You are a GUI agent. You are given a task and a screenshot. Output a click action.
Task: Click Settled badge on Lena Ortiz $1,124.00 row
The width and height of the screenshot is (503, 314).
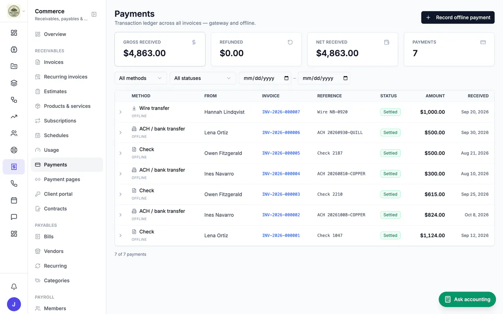point(390,235)
